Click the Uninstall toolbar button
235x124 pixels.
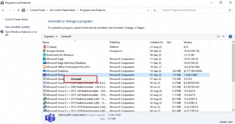tap(66, 36)
